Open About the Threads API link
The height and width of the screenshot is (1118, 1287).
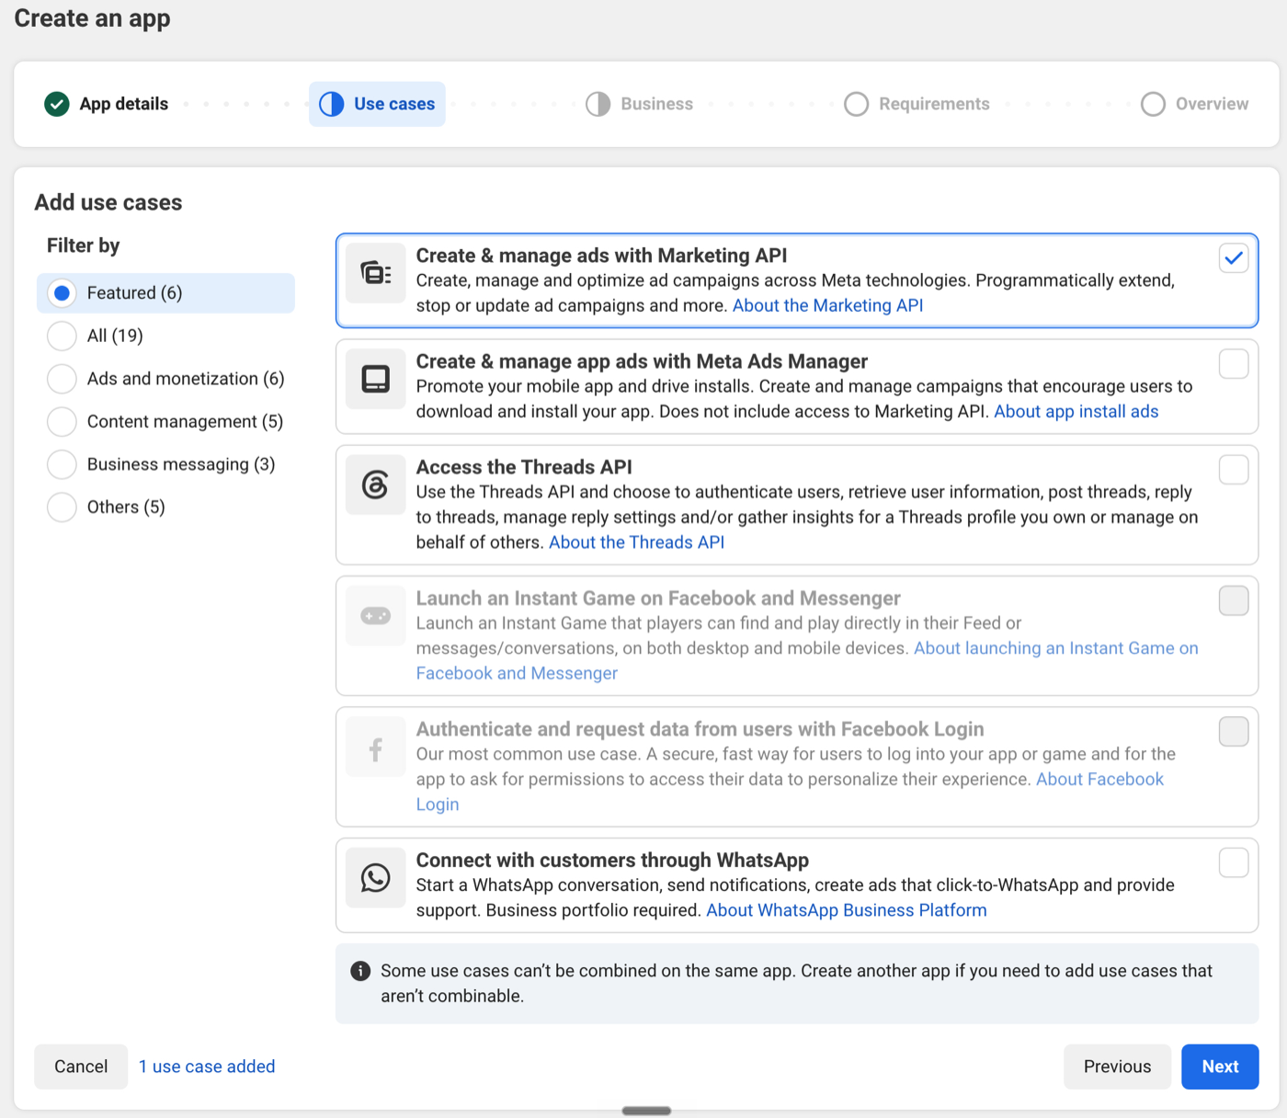636,542
